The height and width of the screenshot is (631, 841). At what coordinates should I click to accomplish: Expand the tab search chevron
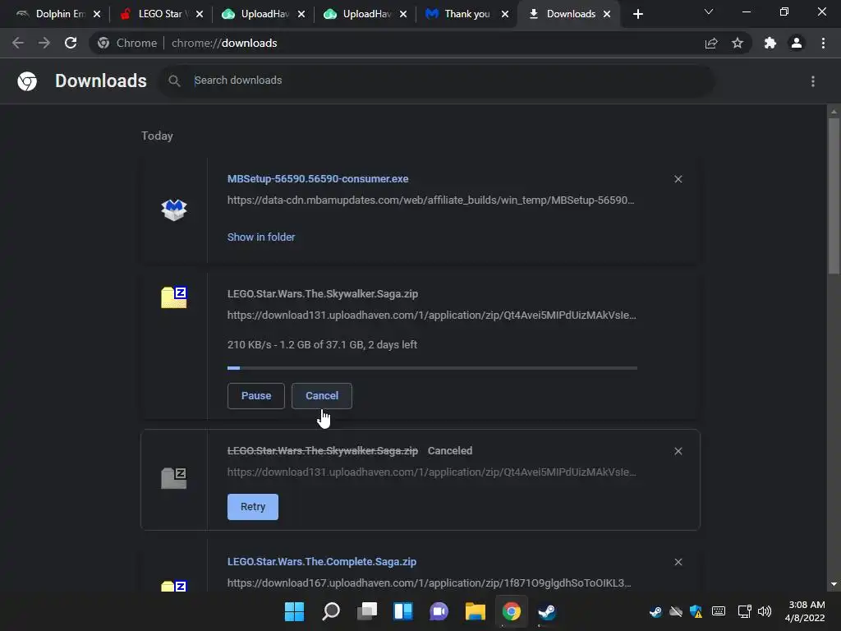(x=709, y=12)
